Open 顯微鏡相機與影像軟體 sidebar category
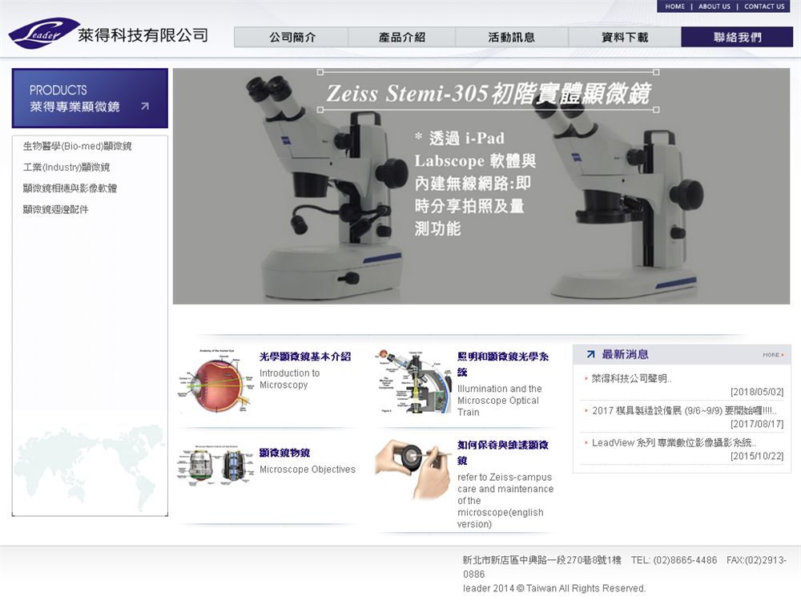Image resolution: width=801 pixels, height=601 pixels. coord(70,188)
